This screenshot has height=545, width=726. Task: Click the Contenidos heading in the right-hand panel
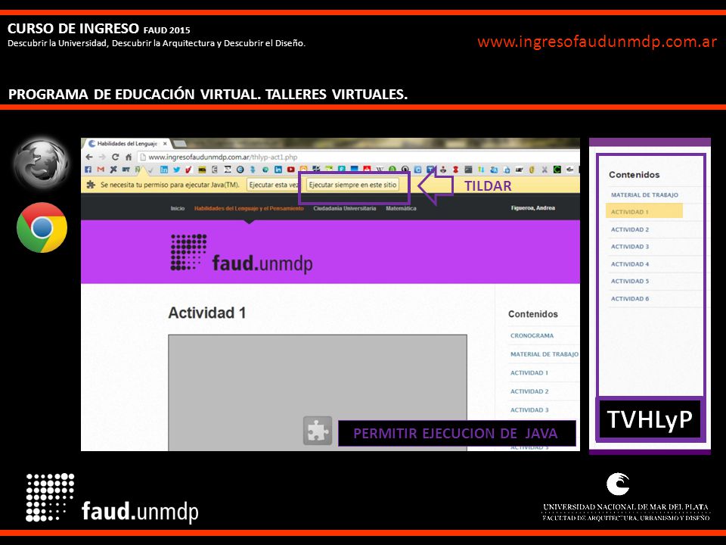coord(634,175)
